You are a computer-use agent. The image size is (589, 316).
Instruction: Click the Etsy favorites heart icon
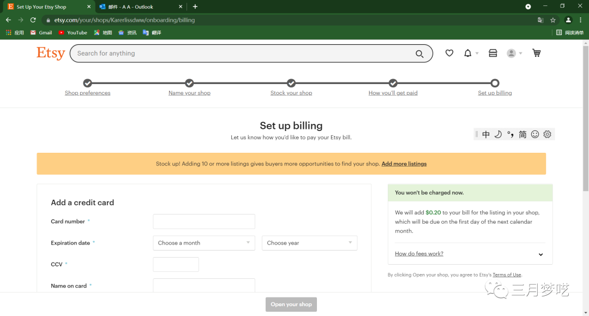pos(449,53)
